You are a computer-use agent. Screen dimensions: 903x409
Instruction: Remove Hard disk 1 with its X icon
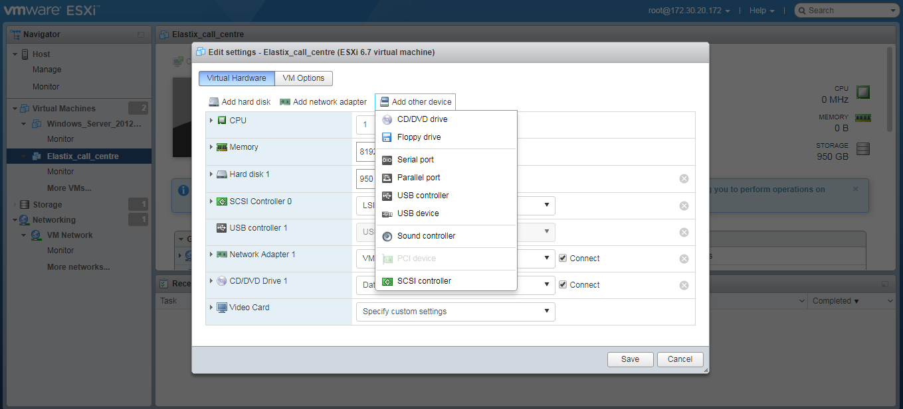coord(684,179)
